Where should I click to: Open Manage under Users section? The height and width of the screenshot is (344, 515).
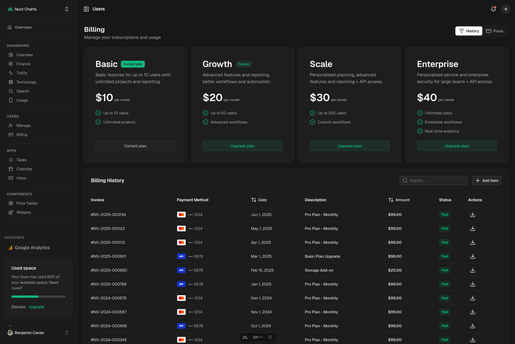point(24,125)
